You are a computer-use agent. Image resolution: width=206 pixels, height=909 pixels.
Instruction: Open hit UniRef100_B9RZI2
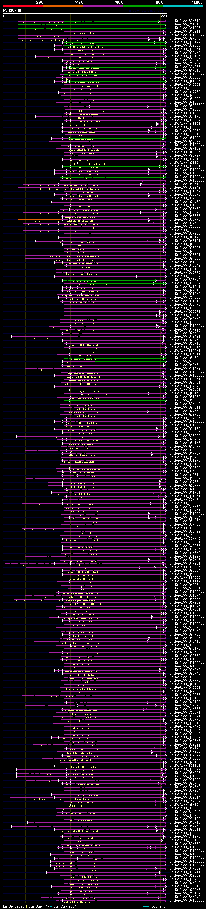tap(185, 159)
